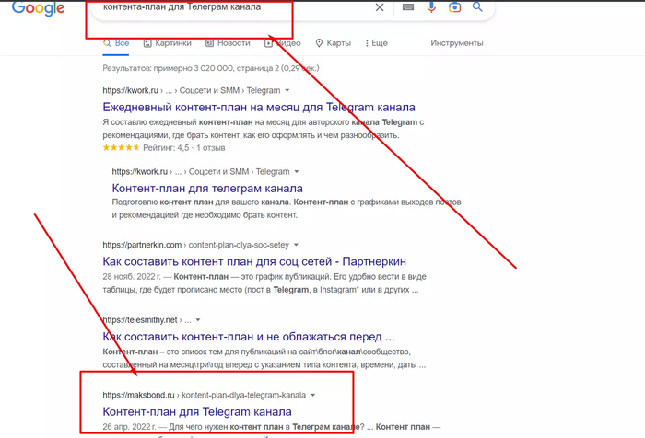Expand dropdown arrow next to partnerkin.com URL
645x438 pixels.
296,245
